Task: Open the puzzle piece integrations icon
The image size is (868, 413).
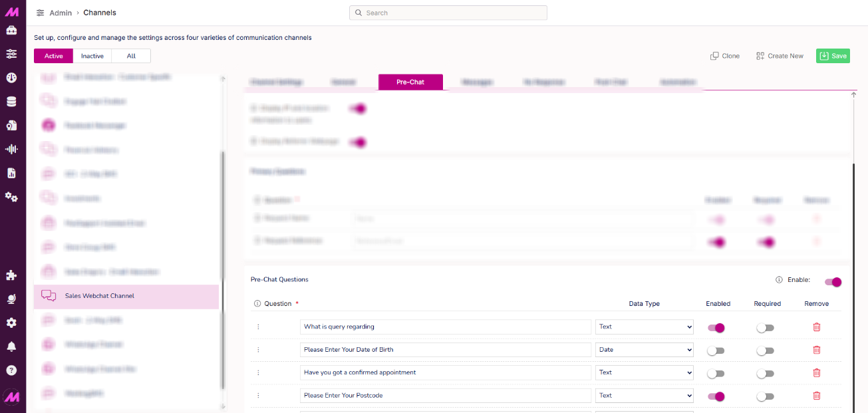Action: 11,275
